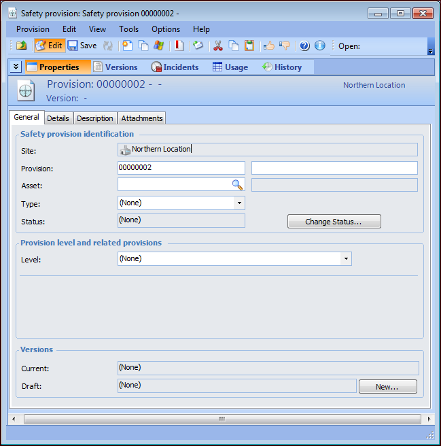Select the Details tab
This screenshot has height=446, width=441.
pos(58,118)
